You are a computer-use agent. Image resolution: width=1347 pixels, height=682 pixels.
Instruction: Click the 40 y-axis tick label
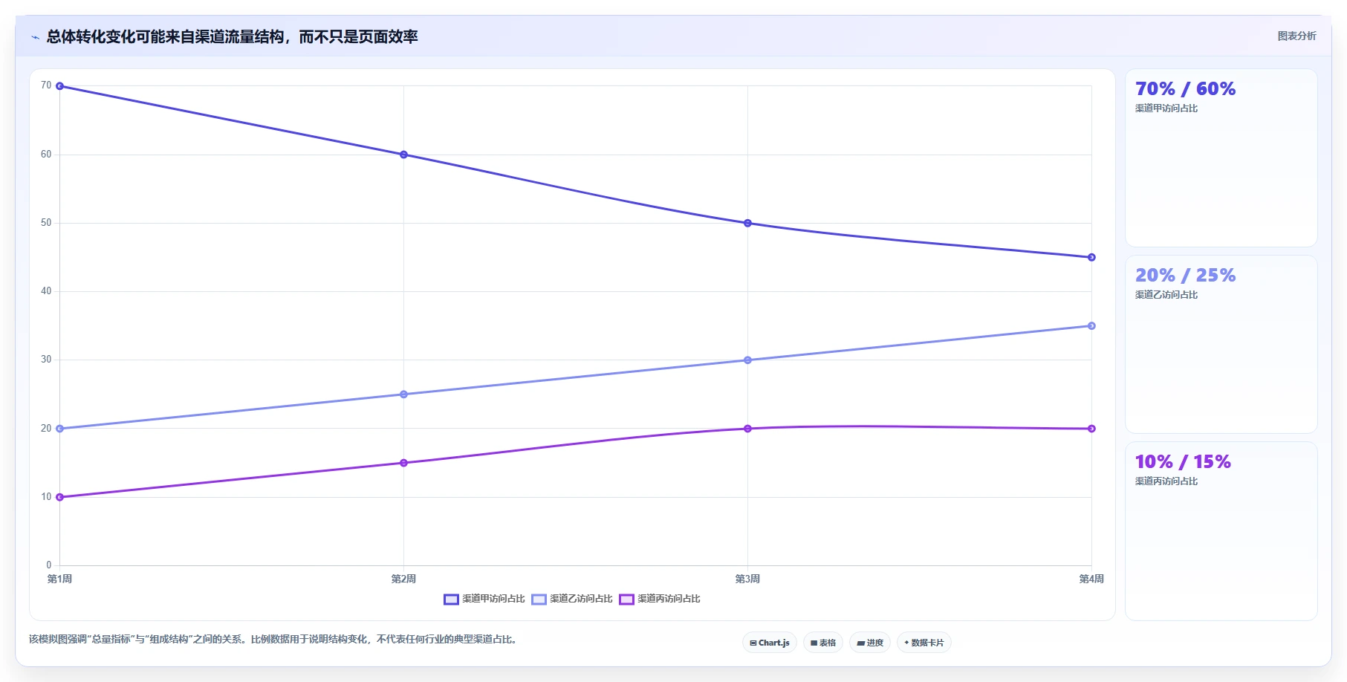(46, 291)
